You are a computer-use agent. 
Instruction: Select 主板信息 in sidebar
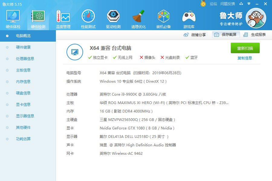(x=28, y=70)
